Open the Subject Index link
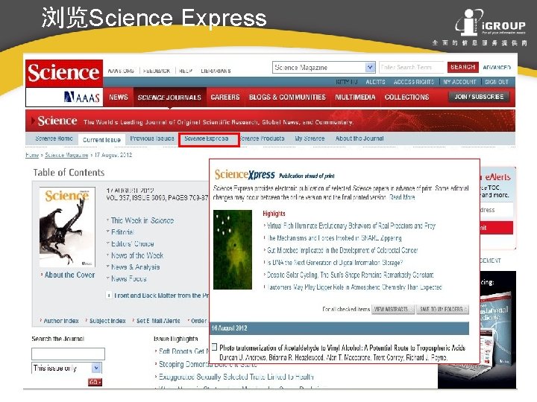Viewport: 537px width, 402px height. (x=107, y=321)
